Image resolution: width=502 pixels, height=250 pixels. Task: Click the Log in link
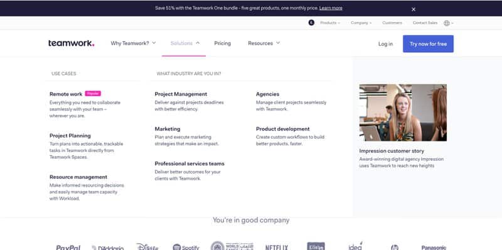pyautogui.click(x=385, y=44)
